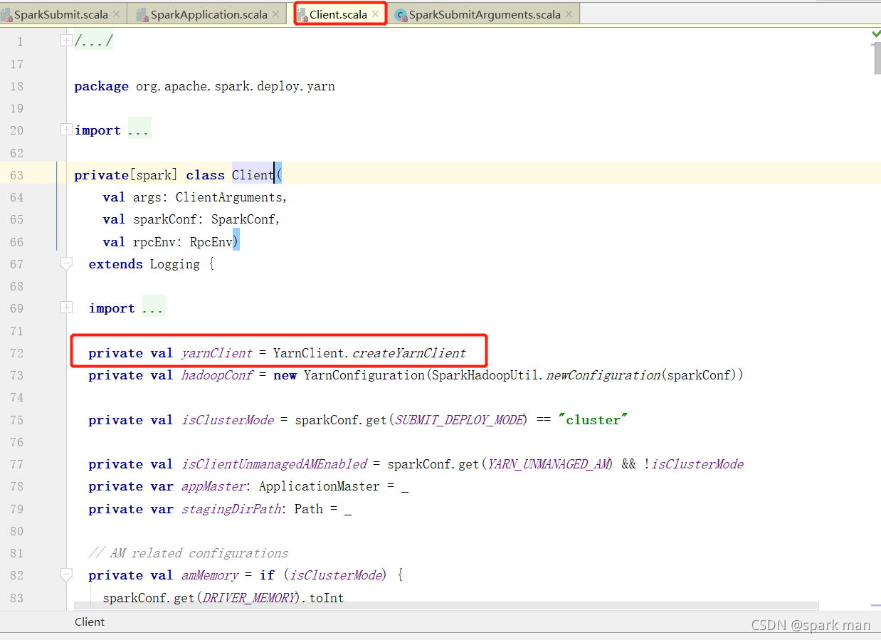Click the DRIVER_MEMORY constant on line 83
This screenshot has height=640, width=881.
pyautogui.click(x=249, y=598)
